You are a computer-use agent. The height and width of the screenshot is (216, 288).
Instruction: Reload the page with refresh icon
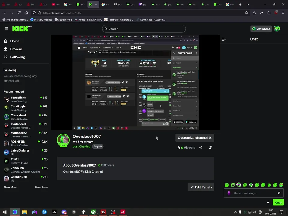(x=19, y=13)
